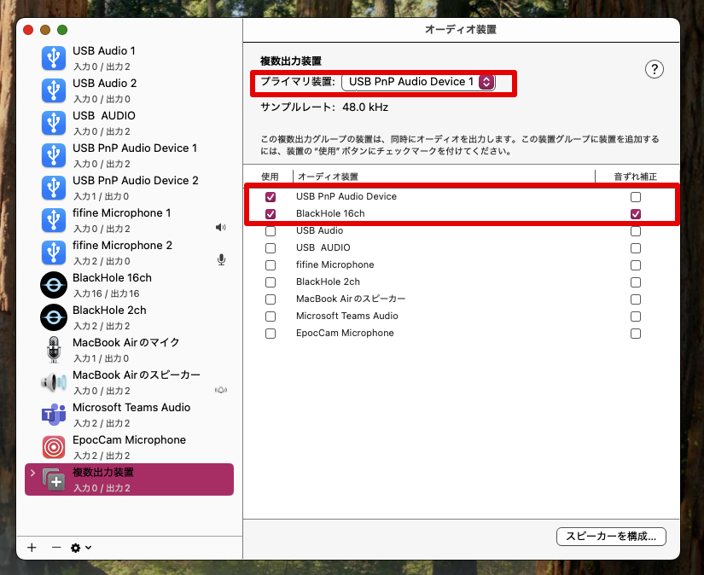The width and height of the screenshot is (704, 575).
Task: Remove selected device with minus button
Action: tap(56, 548)
